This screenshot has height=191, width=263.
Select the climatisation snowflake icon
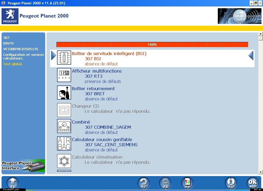click(x=64, y=161)
